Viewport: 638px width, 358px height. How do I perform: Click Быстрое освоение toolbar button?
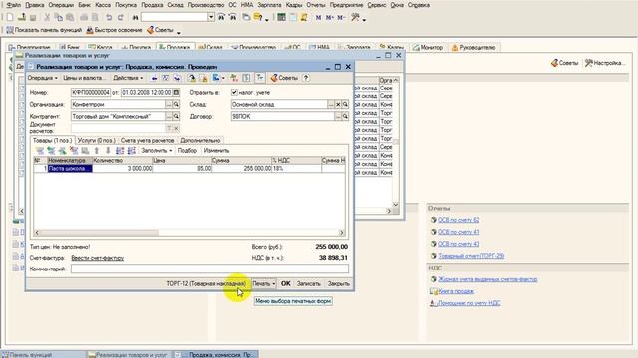114,30
